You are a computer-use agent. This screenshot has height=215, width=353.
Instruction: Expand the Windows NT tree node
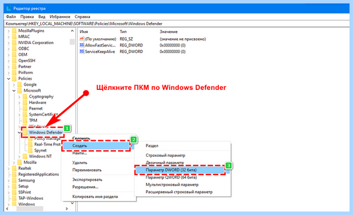[x=19, y=156]
